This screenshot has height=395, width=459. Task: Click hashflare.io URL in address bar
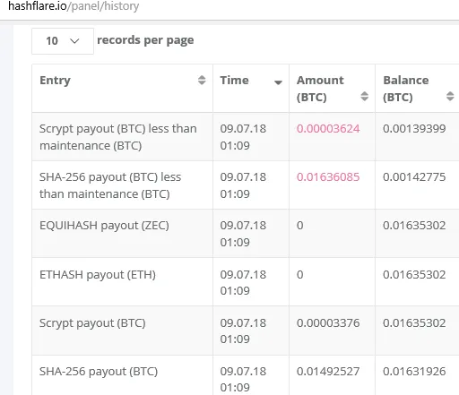(x=74, y=6)
